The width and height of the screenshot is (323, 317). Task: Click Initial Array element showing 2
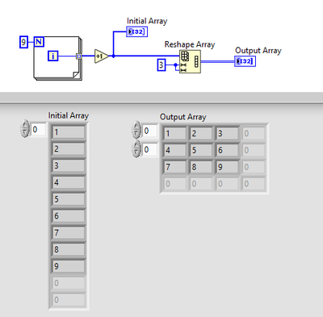pyautogui.click(x=69, y=149)
